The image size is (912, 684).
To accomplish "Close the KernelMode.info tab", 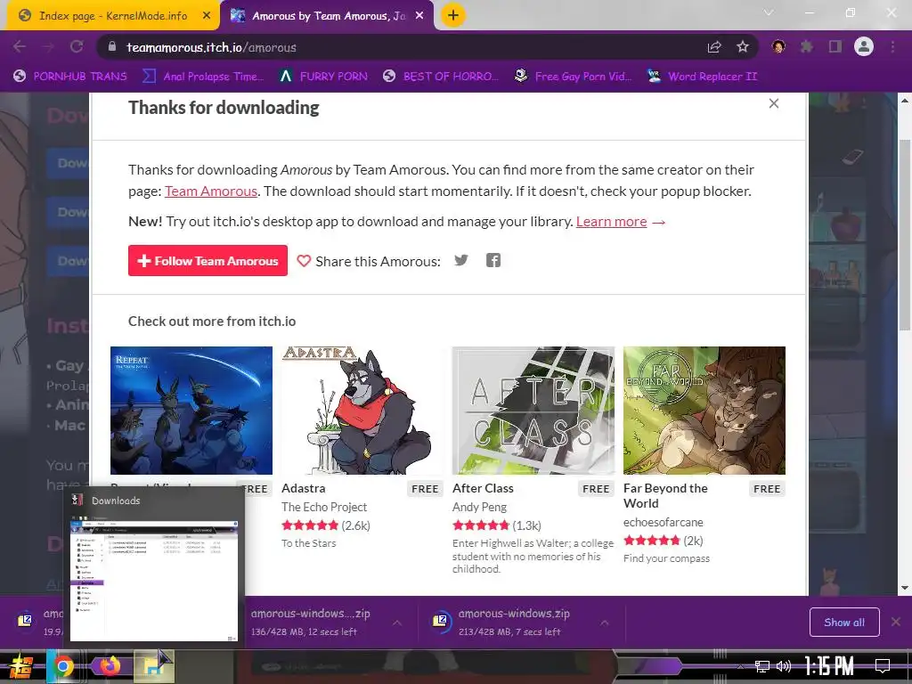I will pyautogui.click(x=207, y=16).
